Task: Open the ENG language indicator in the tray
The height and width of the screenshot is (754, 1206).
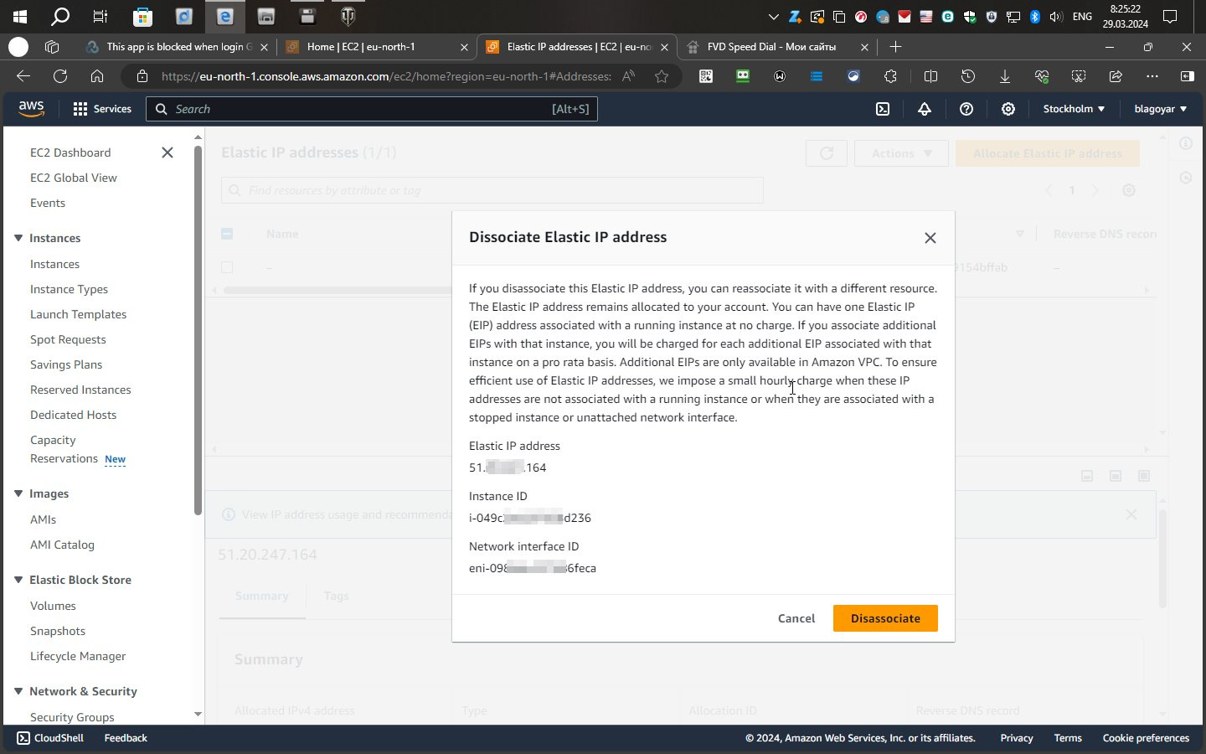Action: pyautogui.click(x=1082, y=16)
